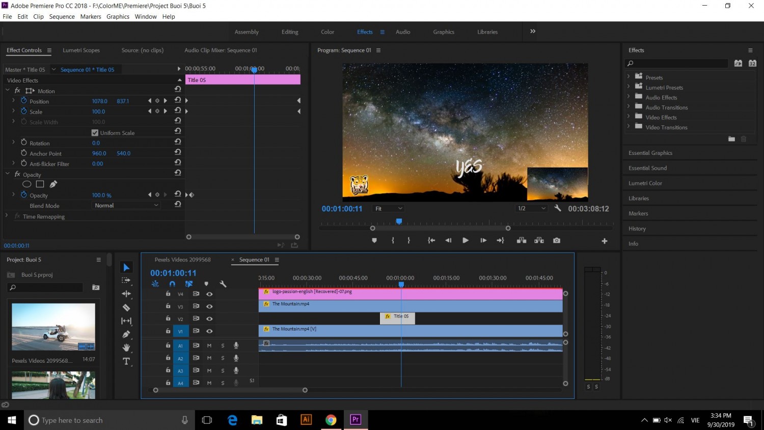Reset the Rotation parameter

(x=178, y=142)
